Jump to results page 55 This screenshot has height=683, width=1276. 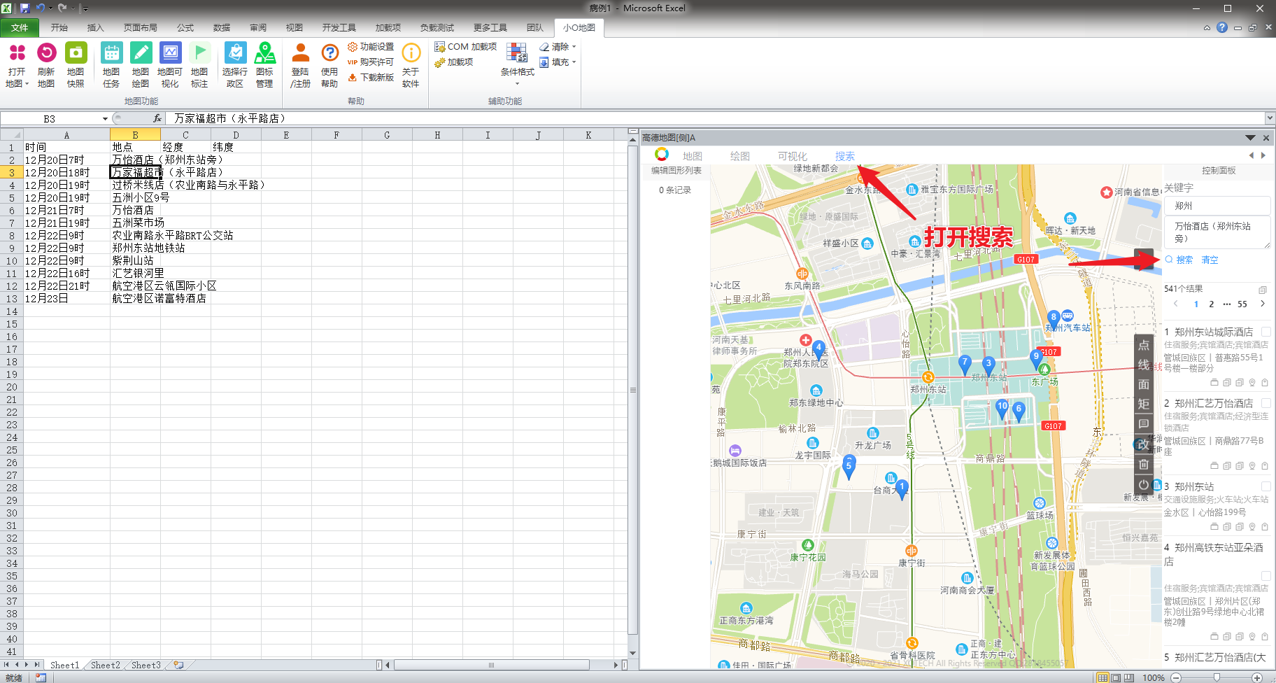1242,304
